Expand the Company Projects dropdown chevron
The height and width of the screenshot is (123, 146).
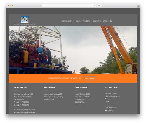click(x=91, y=21)
